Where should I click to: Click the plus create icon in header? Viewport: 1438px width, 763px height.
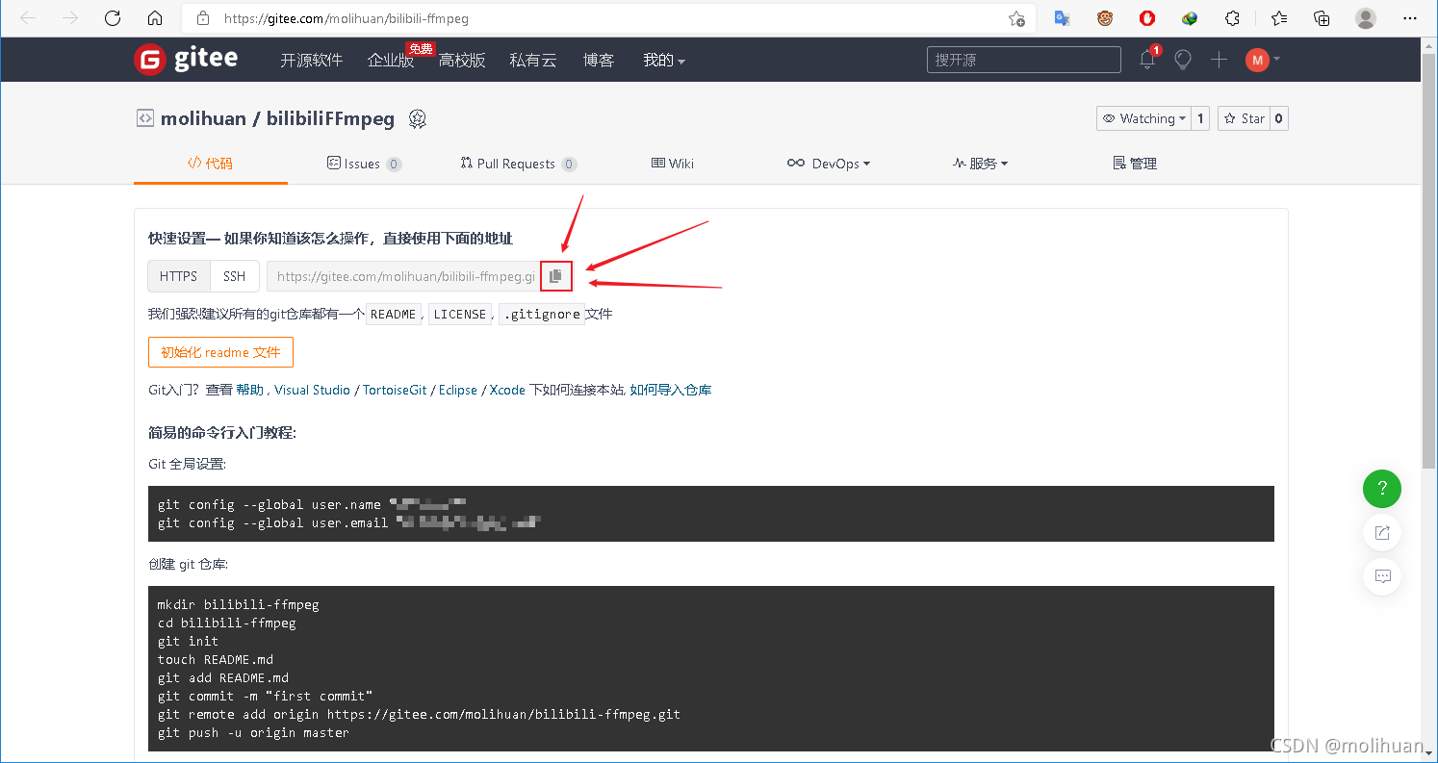click(1219, 60)
